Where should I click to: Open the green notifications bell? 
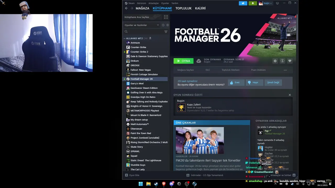(x=253, y=3)
